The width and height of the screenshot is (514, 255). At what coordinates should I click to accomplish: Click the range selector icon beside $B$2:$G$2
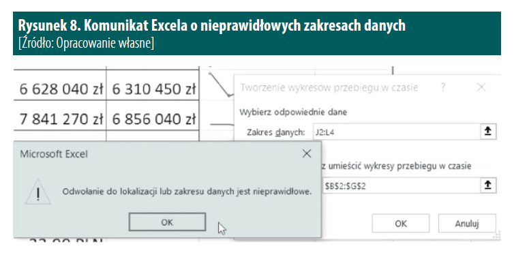click(488, 186)
